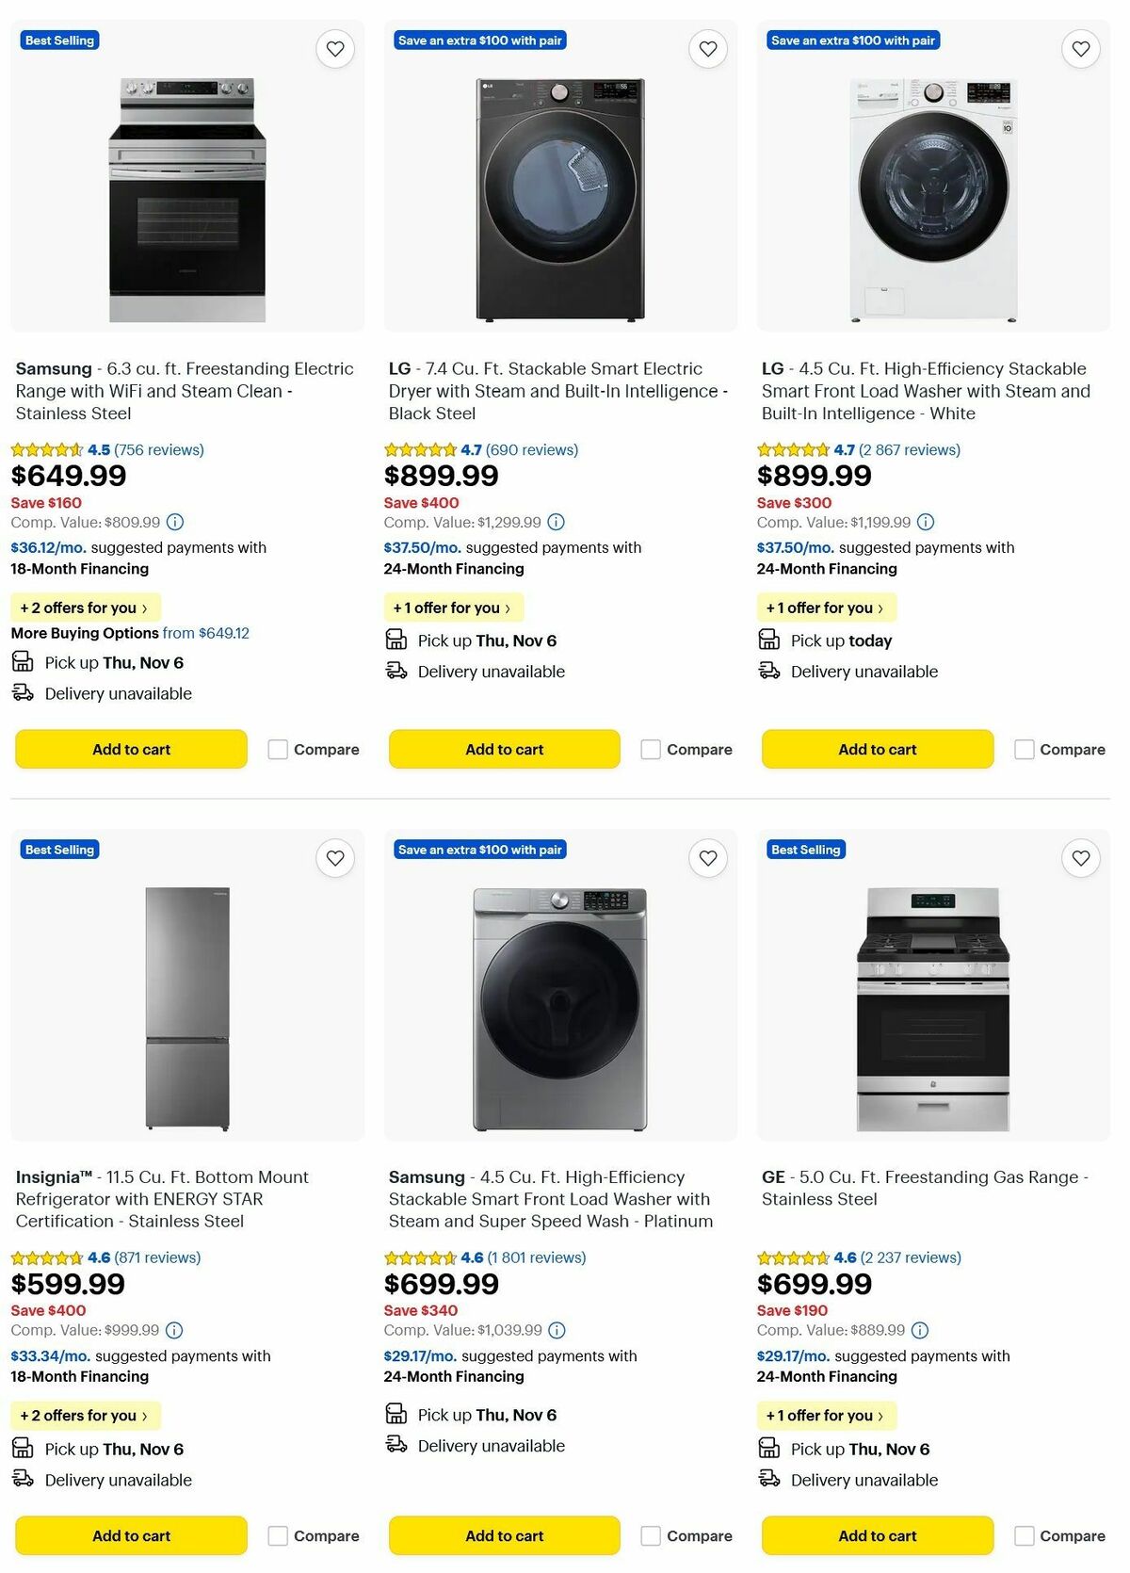Favorite the GE gas range
Image resolution: width=1130 pixels, height=1573 pixels.
[x=1079, y=858]
